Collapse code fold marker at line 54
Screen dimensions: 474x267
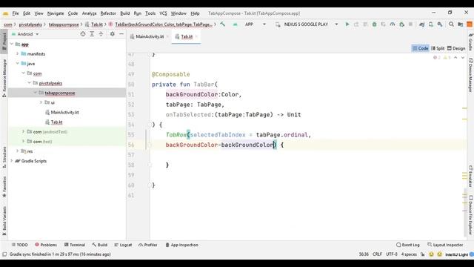click(150, 125)
